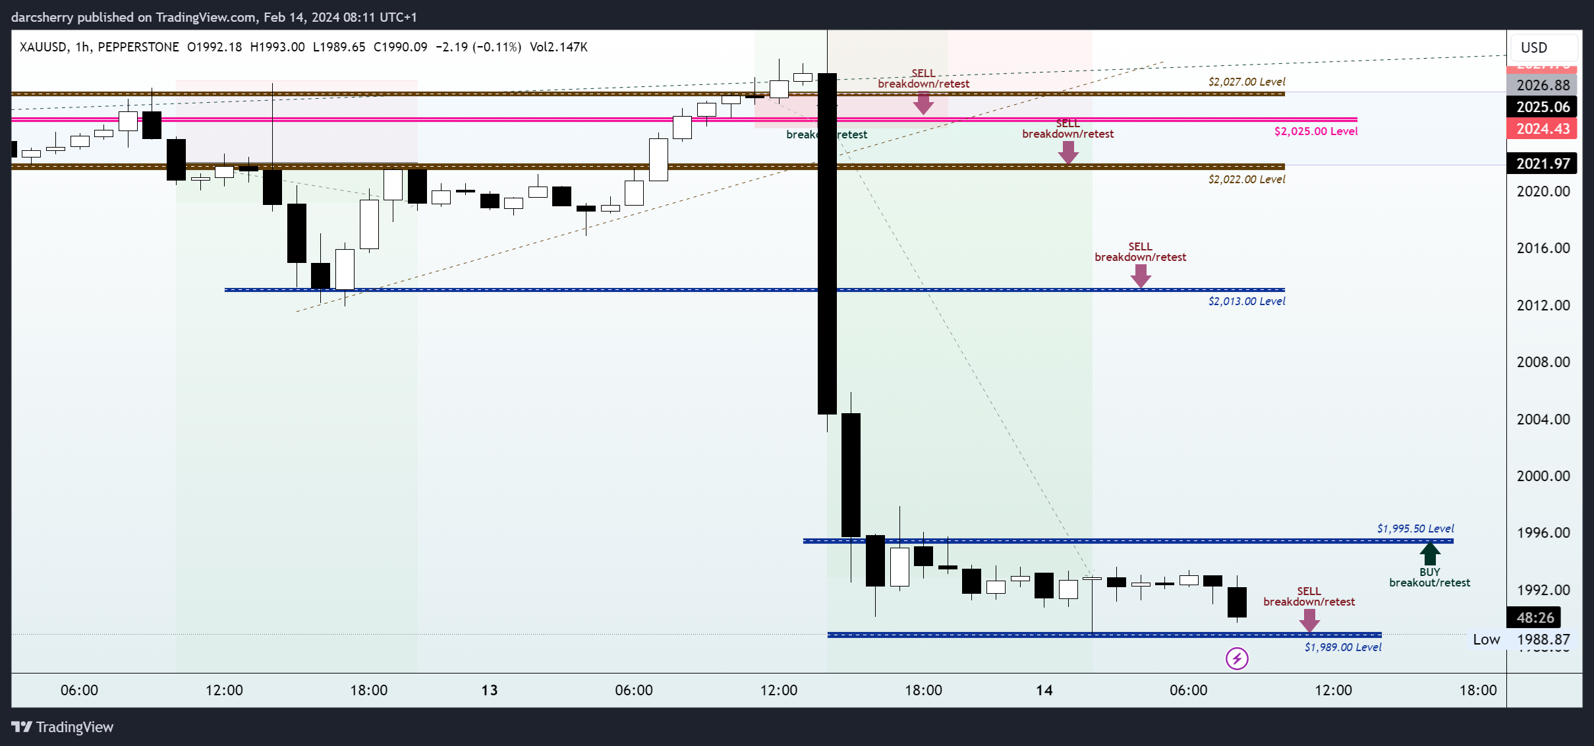
Task: Click the date 14 on time axis
Action: [1044, 690]
